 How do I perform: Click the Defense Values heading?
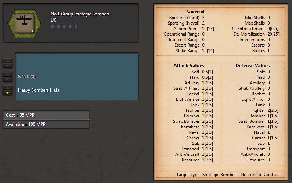click(253, 66)
